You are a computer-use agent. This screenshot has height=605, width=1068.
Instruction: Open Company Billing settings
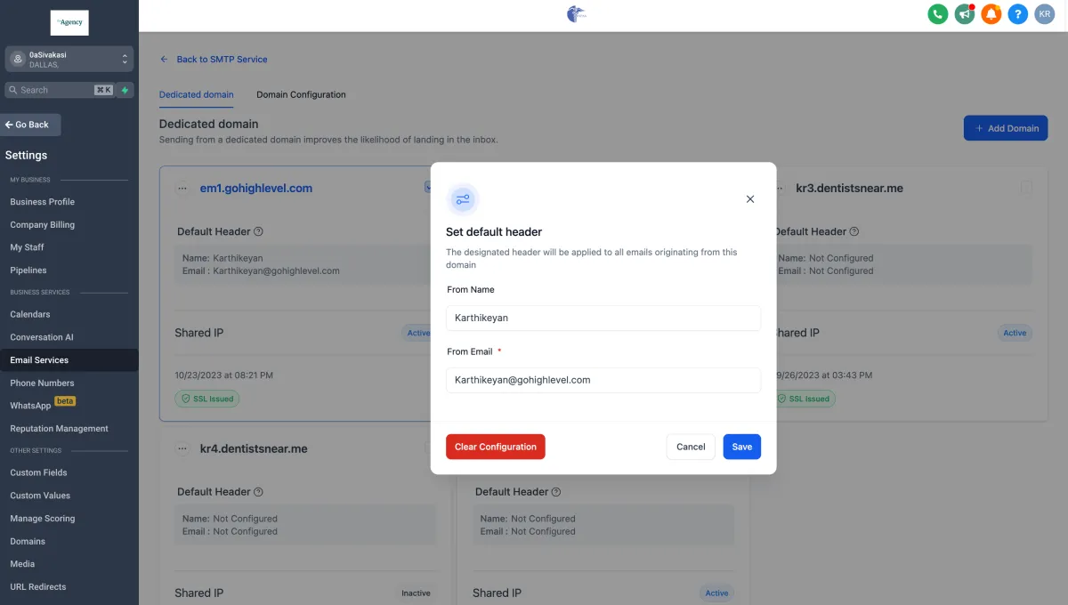tap(43, 225)
